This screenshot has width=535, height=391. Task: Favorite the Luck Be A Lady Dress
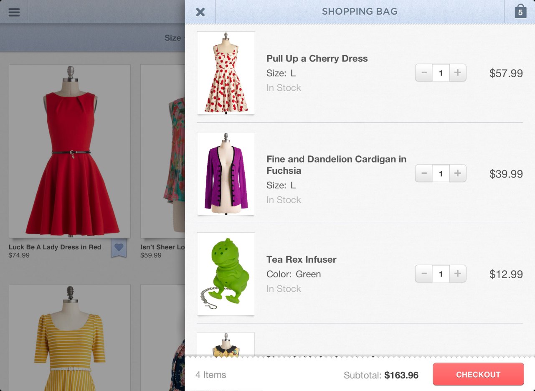pos(119,248)
